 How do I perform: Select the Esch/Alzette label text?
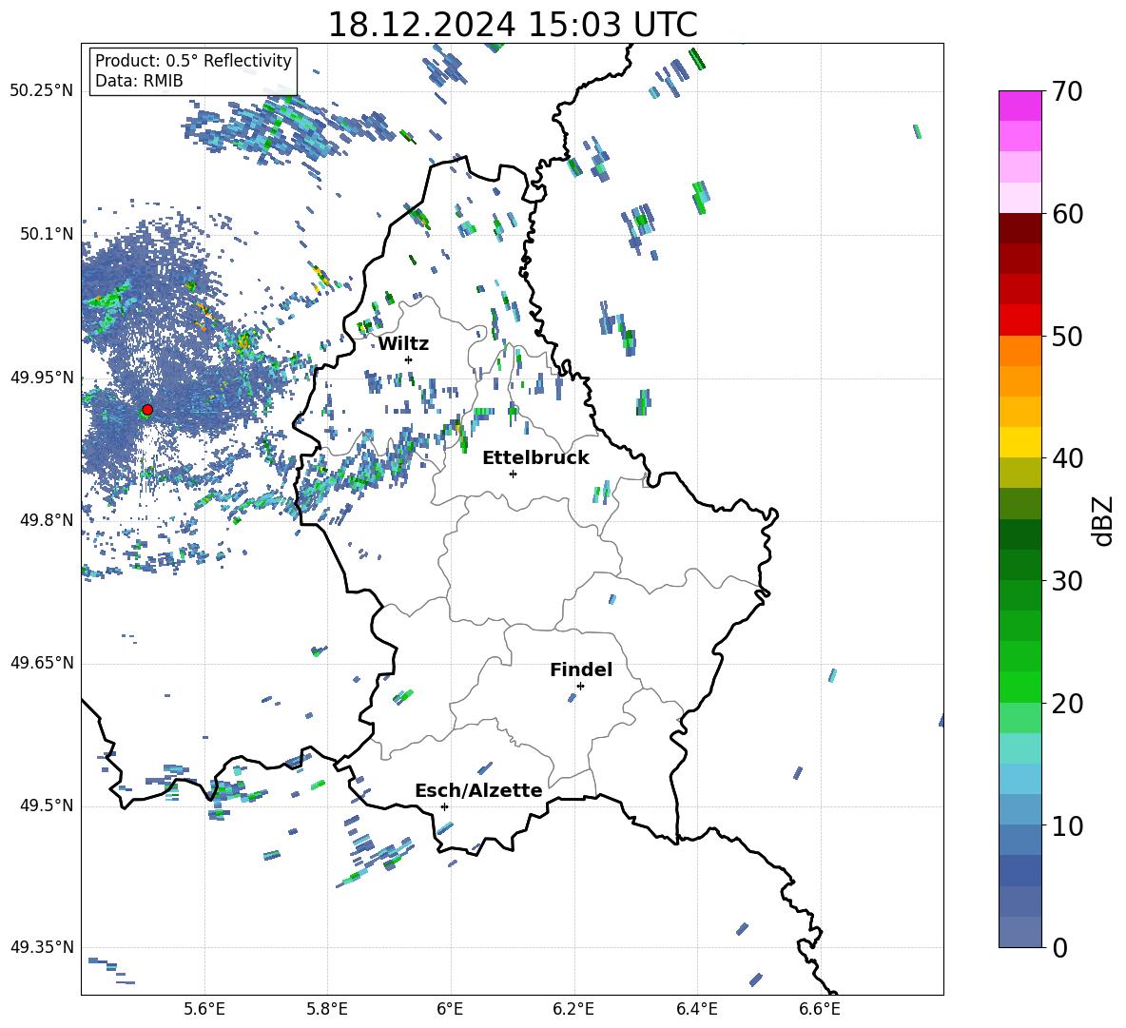(x=479, y=790)
